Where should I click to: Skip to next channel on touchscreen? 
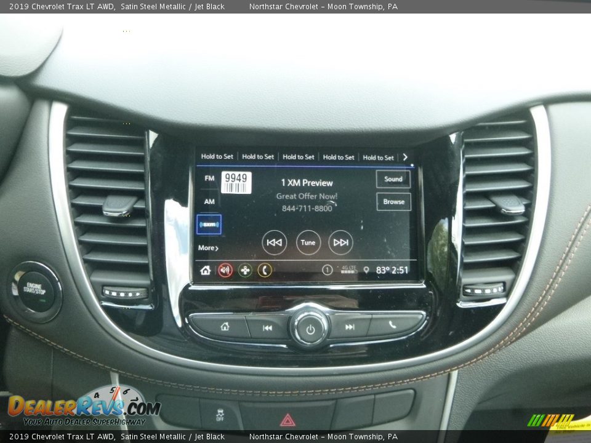pos(340,242)
